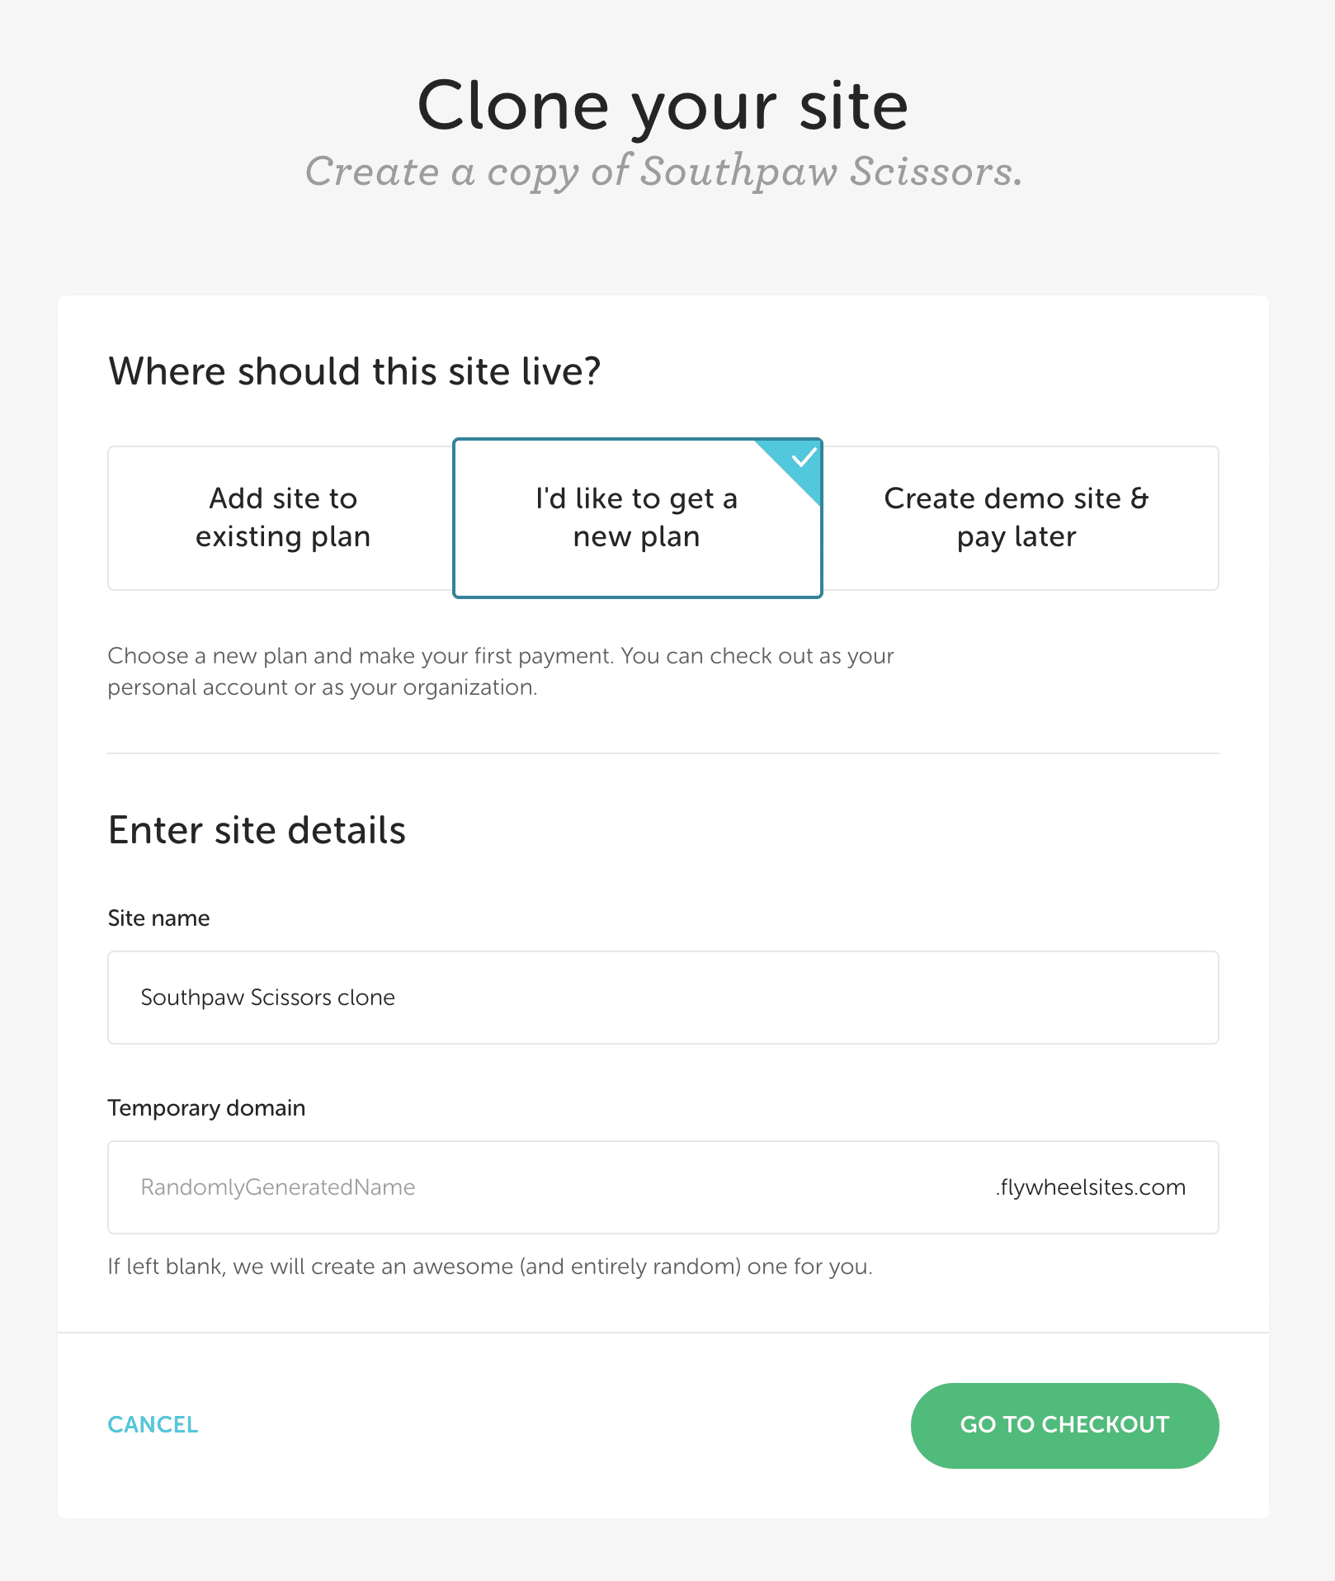The image size is (1335, 1581).
Task: Click the Enter site details heading
Action: 257,830
